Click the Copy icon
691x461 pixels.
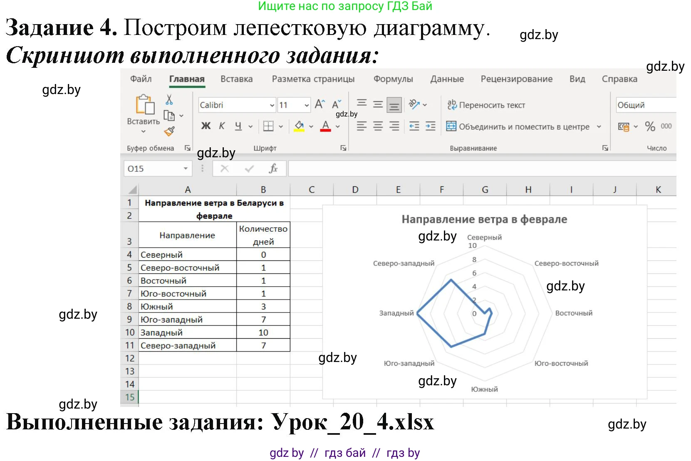169,115
